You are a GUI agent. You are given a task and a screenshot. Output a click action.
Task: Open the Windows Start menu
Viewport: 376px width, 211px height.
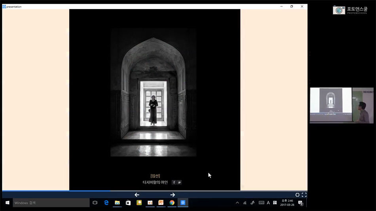pos(7,203)
